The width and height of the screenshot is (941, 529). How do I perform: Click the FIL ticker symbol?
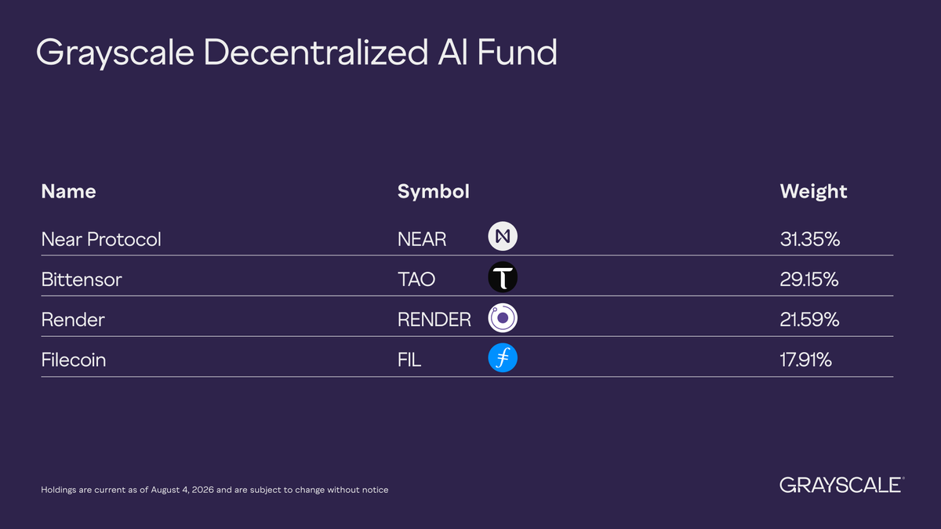409,361
